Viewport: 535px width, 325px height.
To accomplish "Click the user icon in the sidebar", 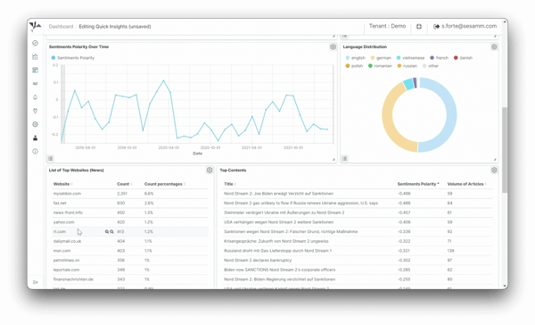I will pos(35,138).
